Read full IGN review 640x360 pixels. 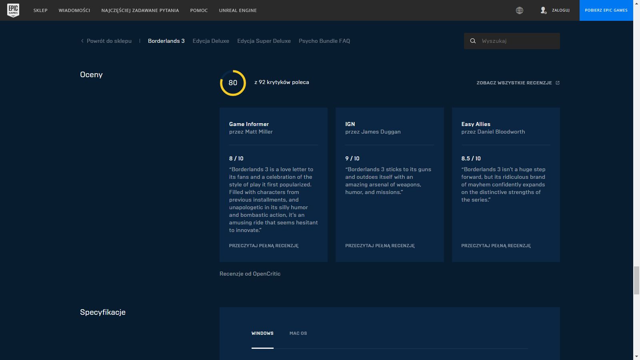pyautogui.click(x=380, y=246)
